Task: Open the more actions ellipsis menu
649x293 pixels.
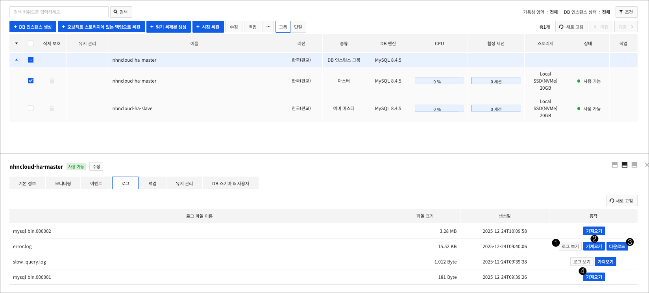Action: (268, 27)
